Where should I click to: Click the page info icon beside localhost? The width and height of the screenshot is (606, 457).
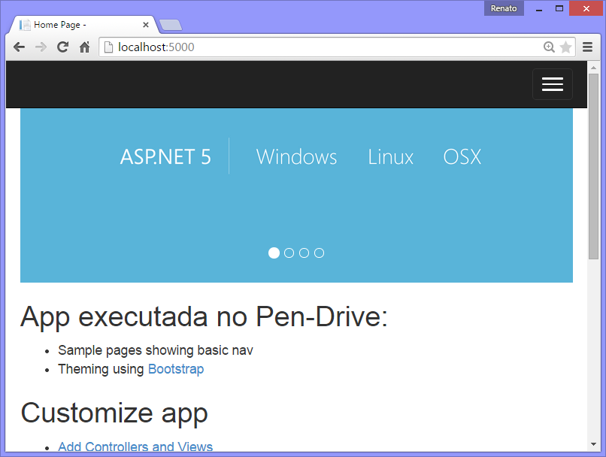click(x=109, y=47)
